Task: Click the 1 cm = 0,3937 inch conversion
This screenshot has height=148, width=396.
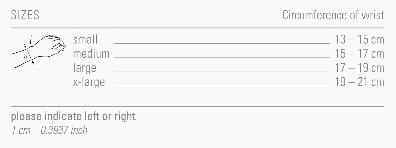Action: tap(49, 130)
